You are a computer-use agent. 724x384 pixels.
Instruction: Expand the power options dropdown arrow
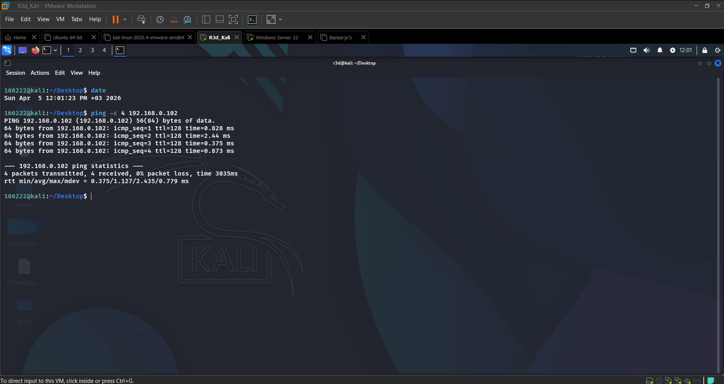[125, 20]
